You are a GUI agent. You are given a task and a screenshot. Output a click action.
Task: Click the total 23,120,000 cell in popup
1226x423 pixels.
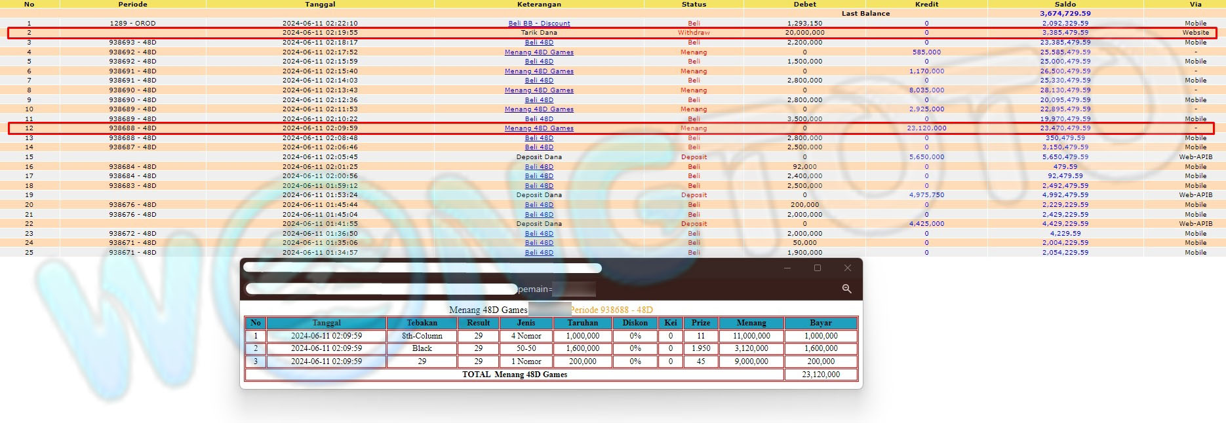tap(821, 375)
